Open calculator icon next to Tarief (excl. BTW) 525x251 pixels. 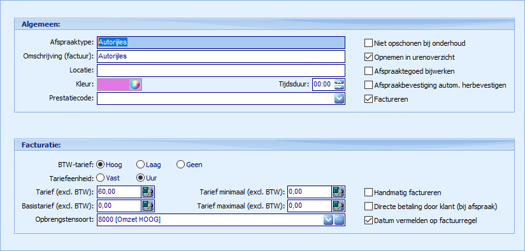coord(147,192)
